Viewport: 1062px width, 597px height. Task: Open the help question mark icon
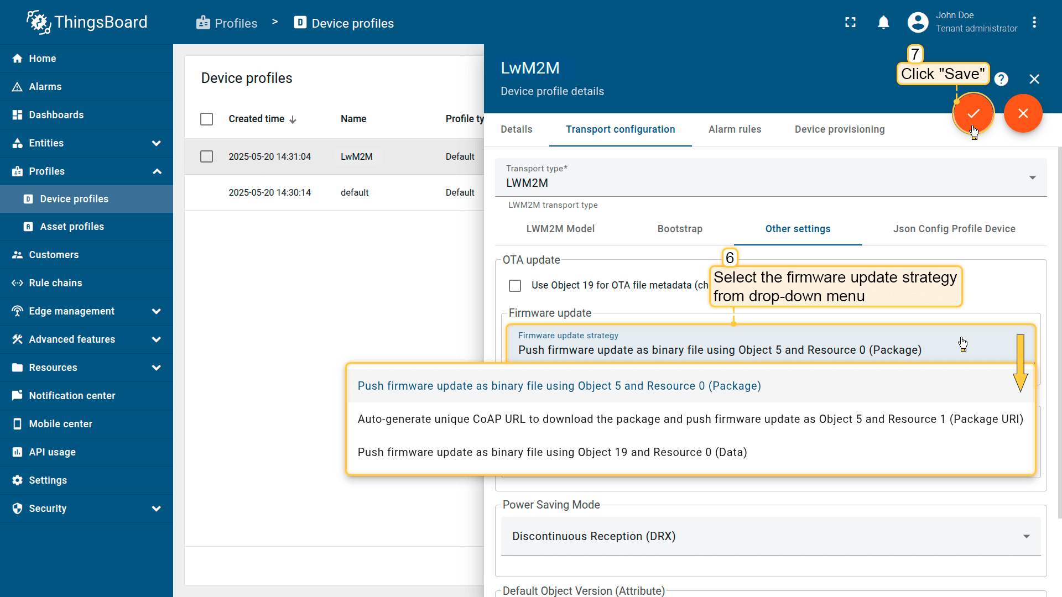[1001, 79]
